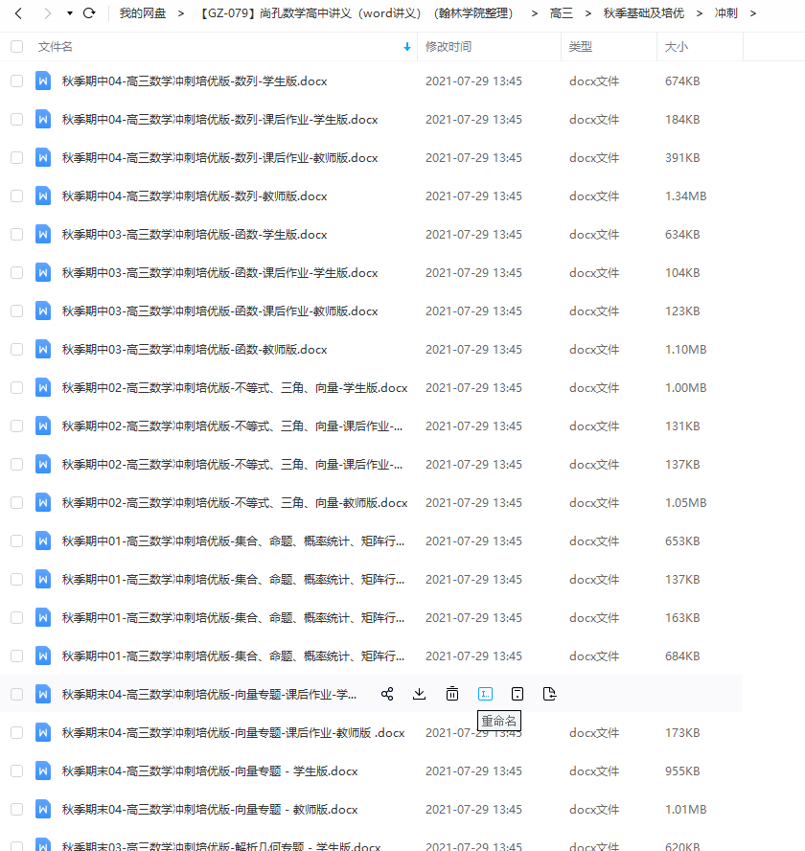
Task: Expand the breadcrumb chevron after 我的网盘
Action: pos(181,13)
